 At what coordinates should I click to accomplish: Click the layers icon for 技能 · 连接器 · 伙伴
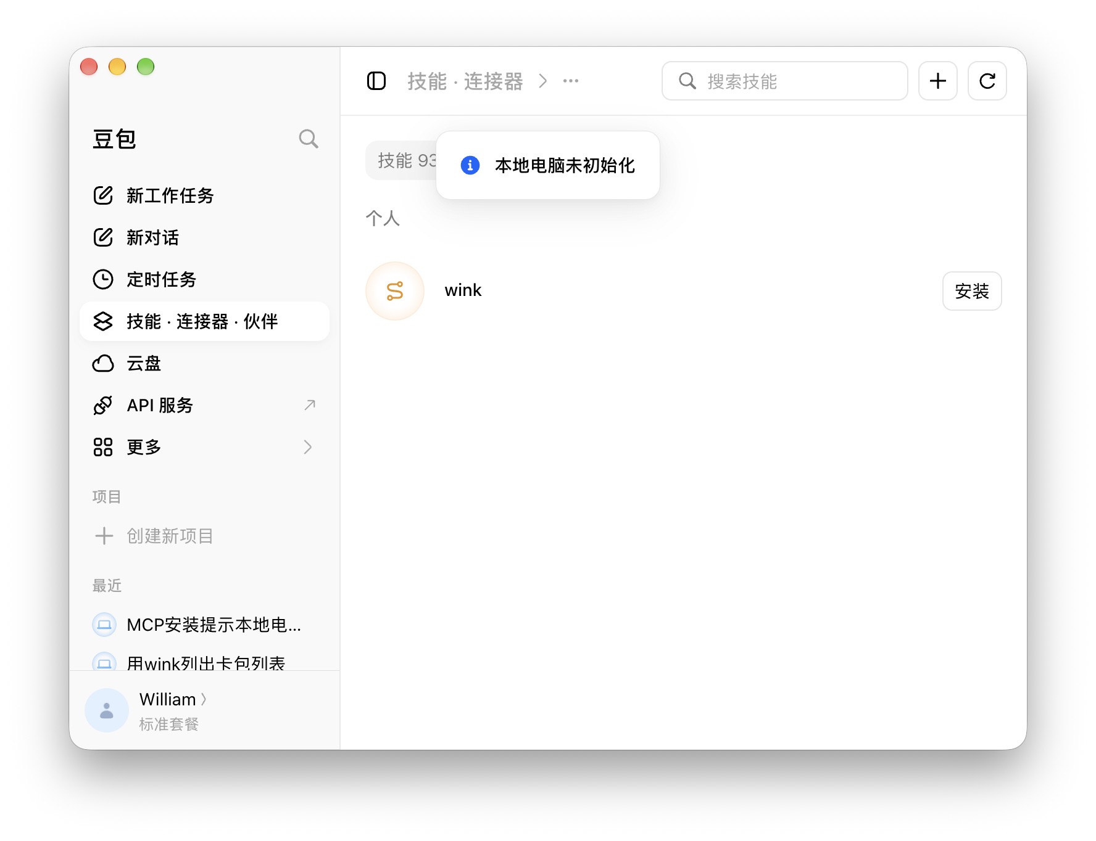click(103, 321)
